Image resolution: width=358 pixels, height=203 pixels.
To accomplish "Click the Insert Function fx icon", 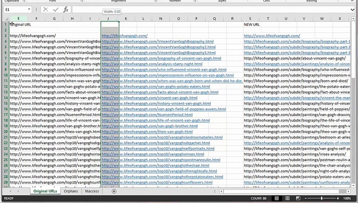I will pyautogui.click(x=66, y=10).
